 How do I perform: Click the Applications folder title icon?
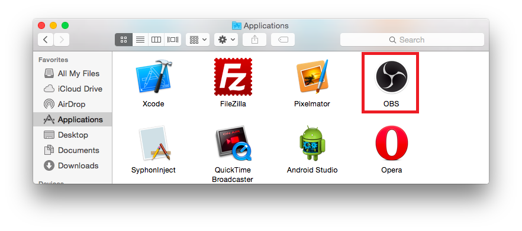(x=237, y=25)
